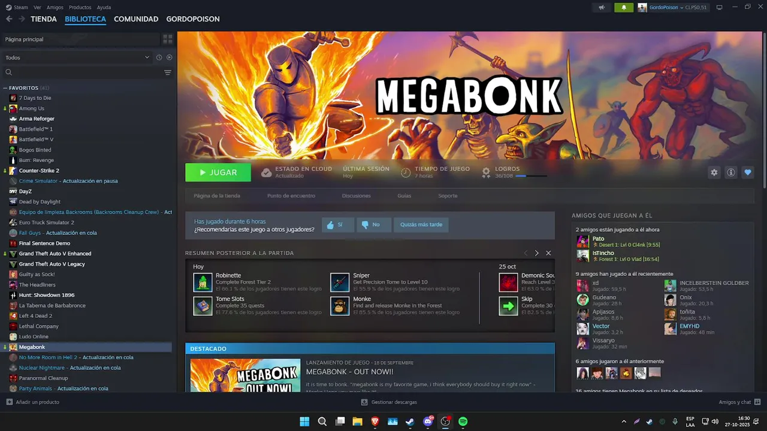Go to COMUNIDAD tab
Image resolution: width=767 pixels, height=431 pixels.
click(136, 19)
